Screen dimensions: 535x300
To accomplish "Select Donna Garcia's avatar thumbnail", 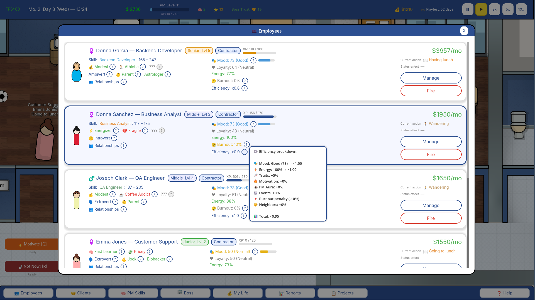I will (x=77, y=72).
